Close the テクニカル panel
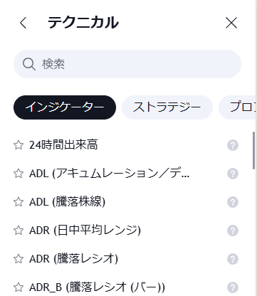This screenshot has width=257, height=296. (231, 23)
